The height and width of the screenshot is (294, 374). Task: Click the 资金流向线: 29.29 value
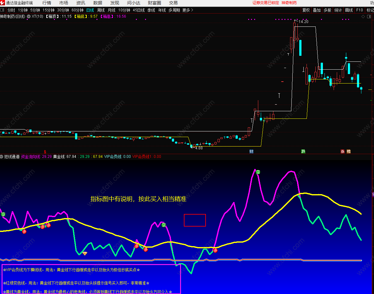point(36,157)
